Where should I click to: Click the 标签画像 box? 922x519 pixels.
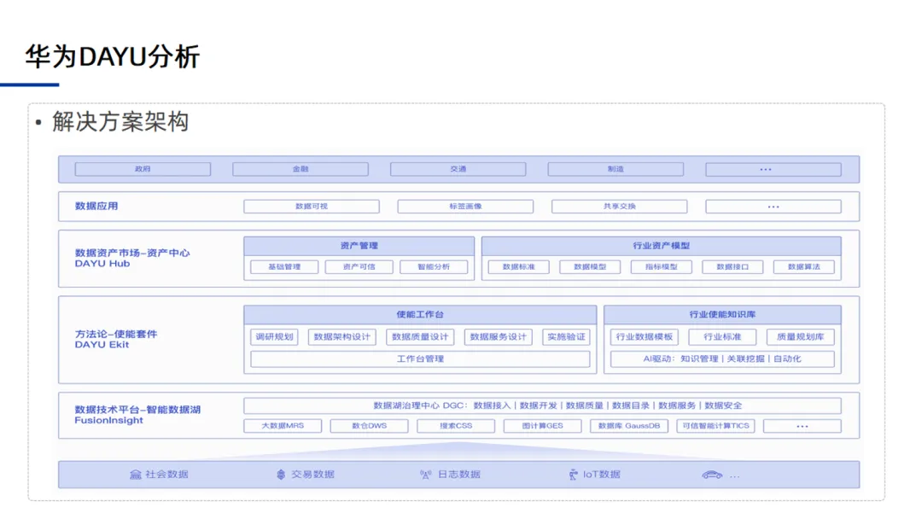466,207
